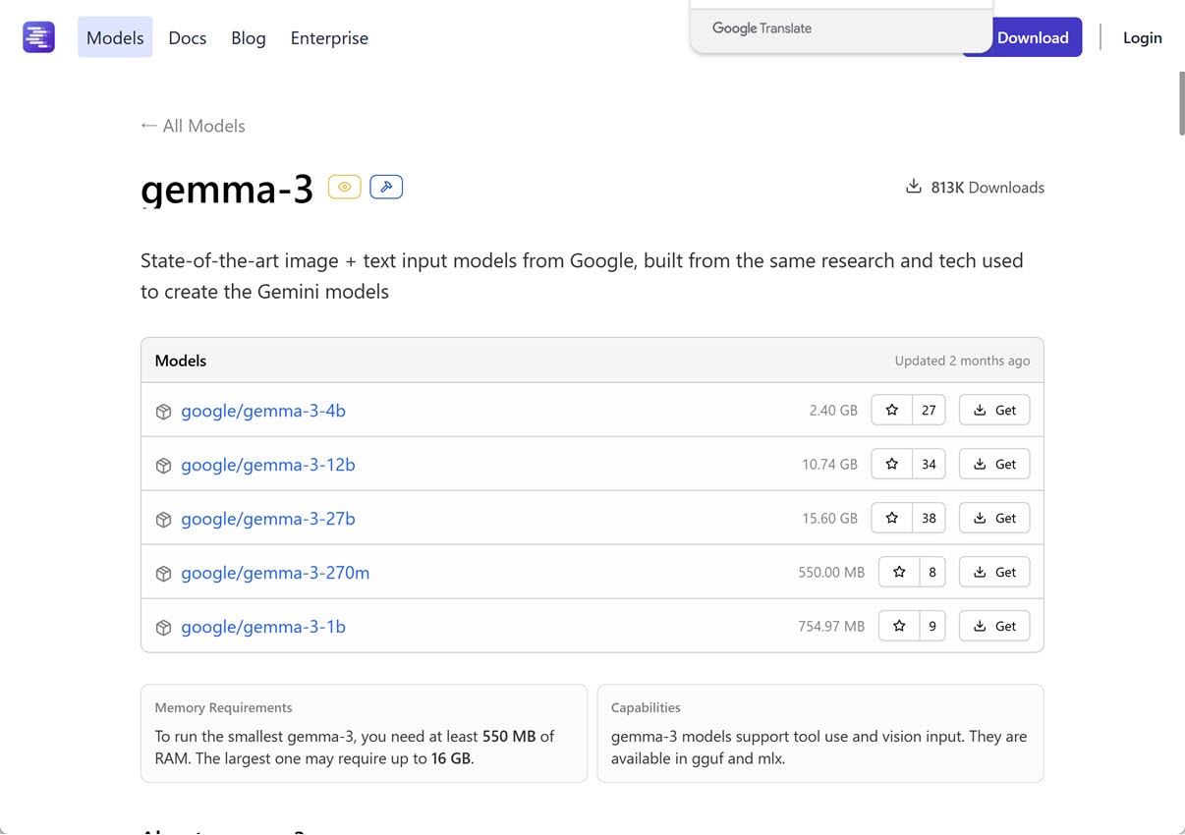Star the google/gemma-3-4b model
The width and height of the screenshot is (1185, 835).
pyautogui.click(x=892, y=410)
